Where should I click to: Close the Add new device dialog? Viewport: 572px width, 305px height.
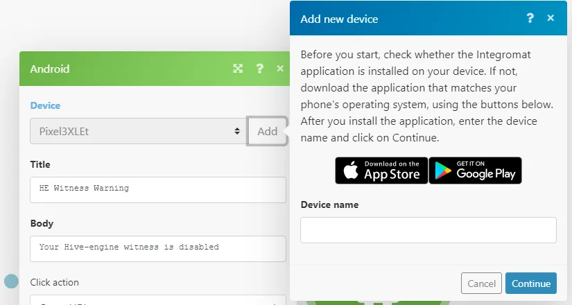click(551, 18)
